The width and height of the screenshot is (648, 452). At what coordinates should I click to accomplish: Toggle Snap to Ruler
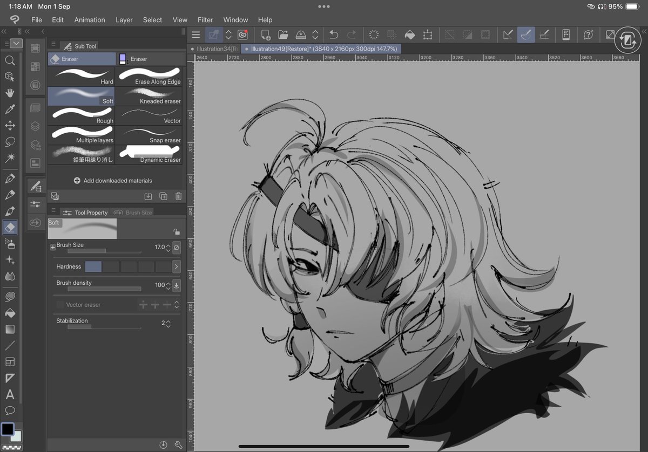tap(508, 35)
